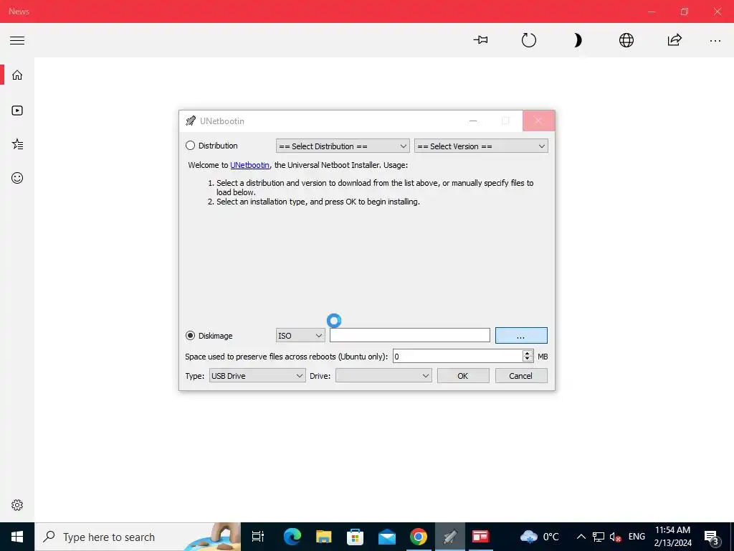The image size is (734, 551).
Task: Open the News videos section
Action: [17, 110]
